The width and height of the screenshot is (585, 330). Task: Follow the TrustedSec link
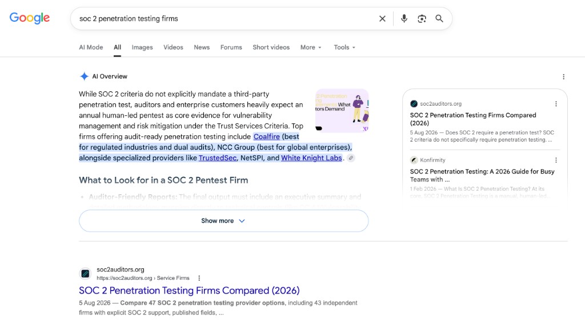point(218,158)
